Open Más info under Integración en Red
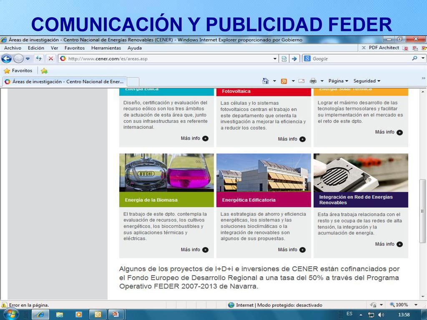 pos(389,244)
